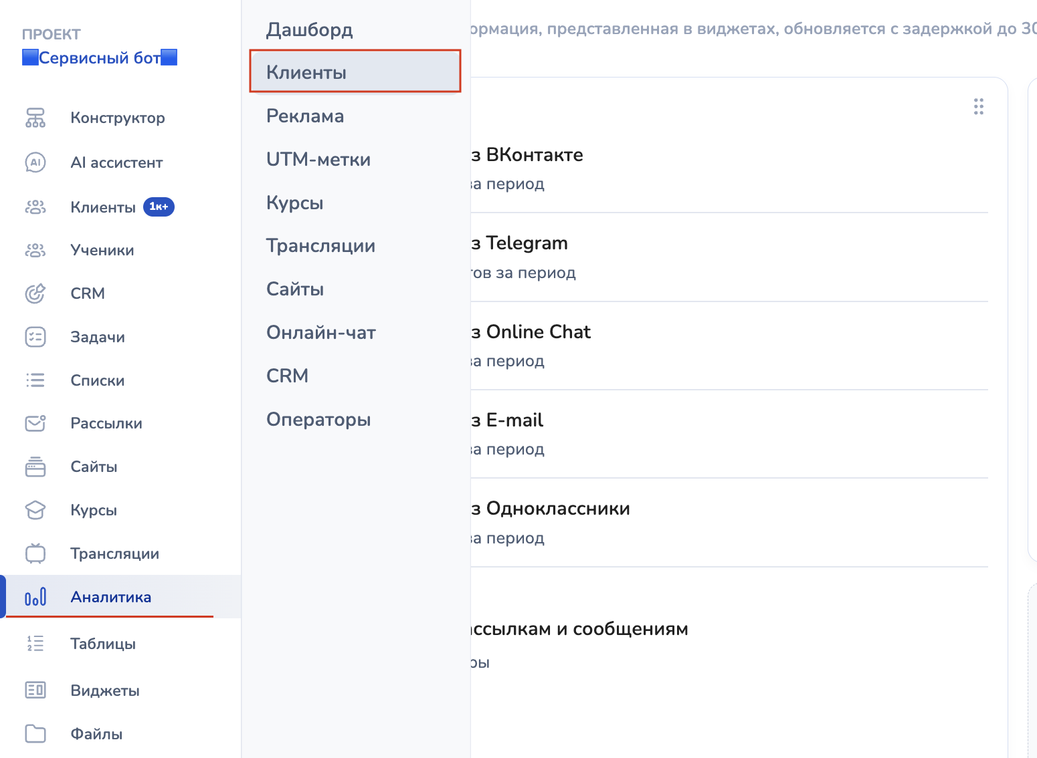Open the Курсы graduation cap icon
The height and width of the screenshot is (758, 1037).
tap(35, 510)
